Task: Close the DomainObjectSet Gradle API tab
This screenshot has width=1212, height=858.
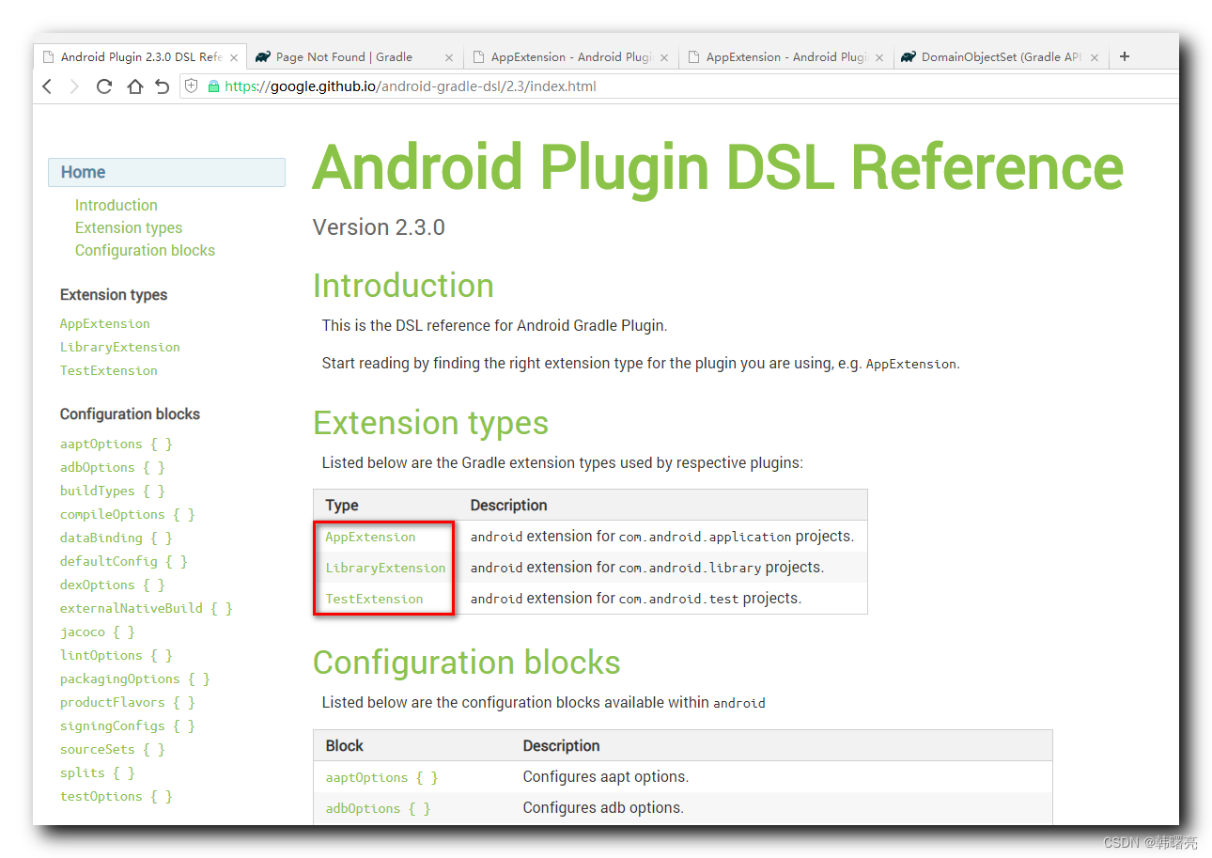Action: coord(1095,57)
